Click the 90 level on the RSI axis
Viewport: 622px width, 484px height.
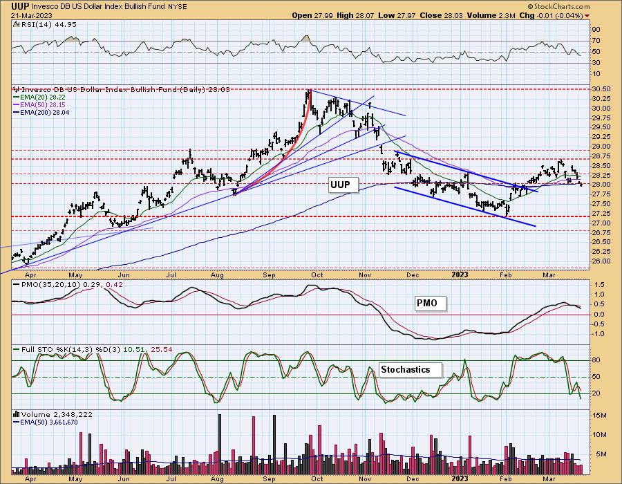point(596,29)
